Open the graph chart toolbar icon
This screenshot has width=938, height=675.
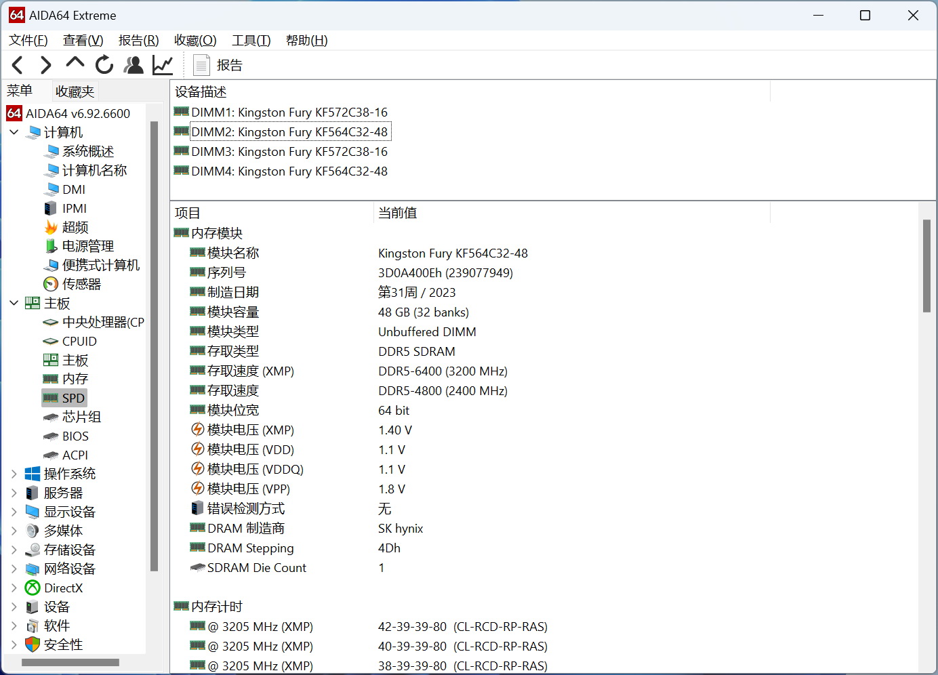click(x=163, y=65)
